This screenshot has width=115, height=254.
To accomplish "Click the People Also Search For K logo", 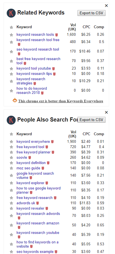I will (11, 120).
